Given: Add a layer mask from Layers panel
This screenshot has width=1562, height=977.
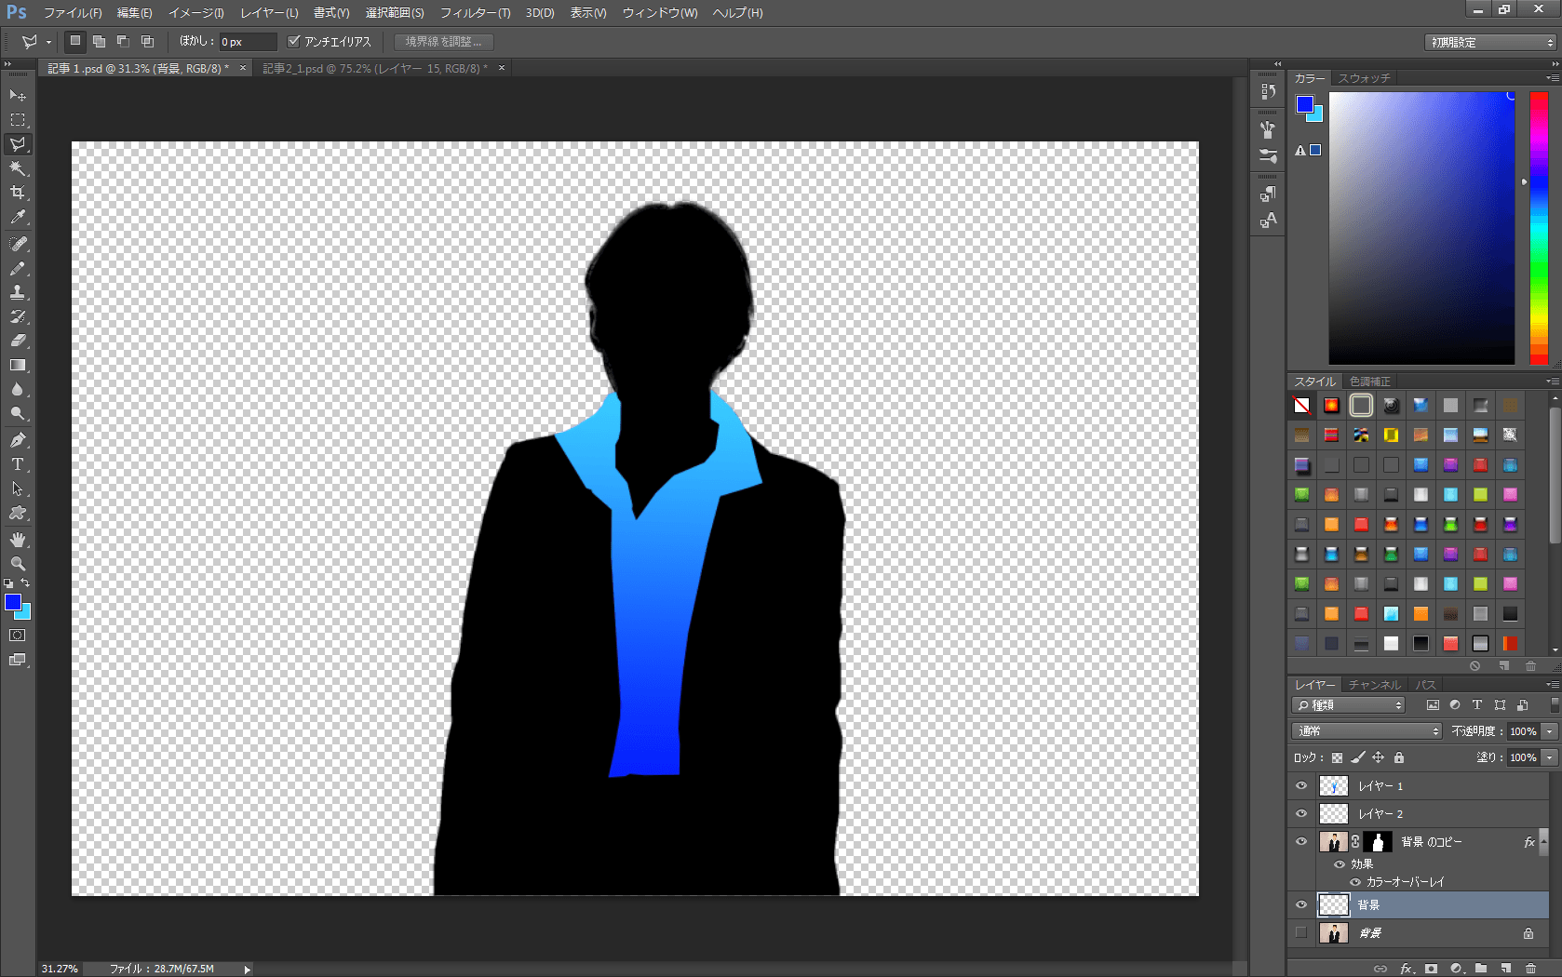Looking at the screenshot, I should point(1431,969).
